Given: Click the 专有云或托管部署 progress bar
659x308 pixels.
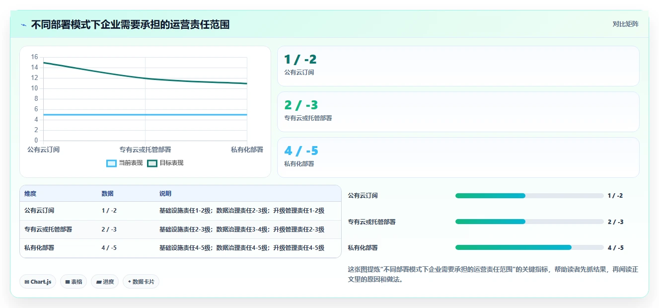Looking at the screenshot, I should coord(529,222).
